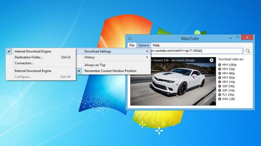
Task: Click gear icon beside FLV 240p
Action: point(220,95)
